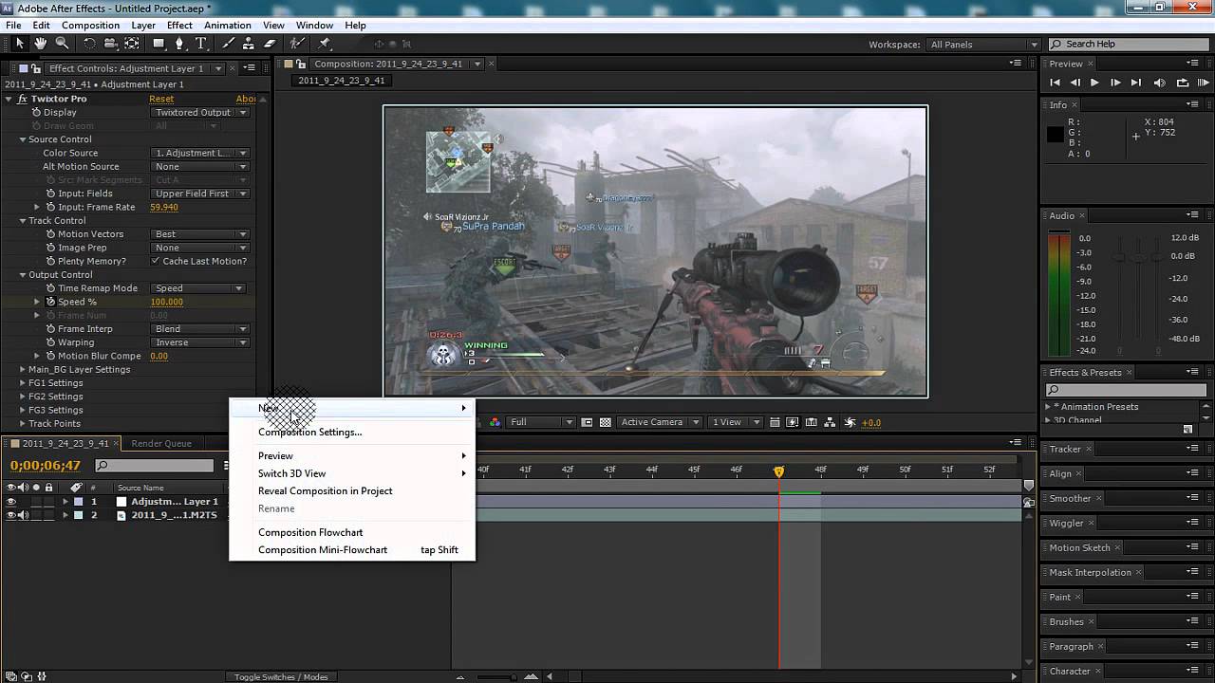Hide the Adjustment Layer 1 video eye
This screenshot has width=1215, height=683.
[x=11, y=502]
